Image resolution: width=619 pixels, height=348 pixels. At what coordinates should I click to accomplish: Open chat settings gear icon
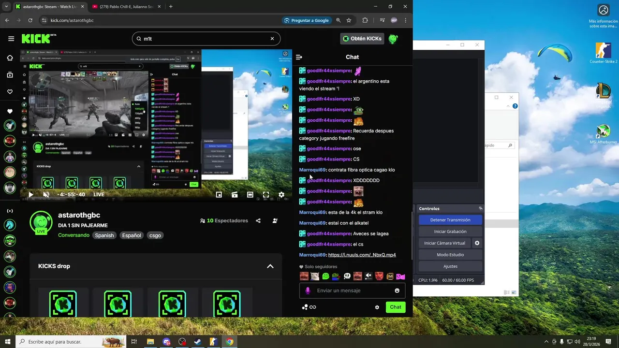[x=377, y=307]
